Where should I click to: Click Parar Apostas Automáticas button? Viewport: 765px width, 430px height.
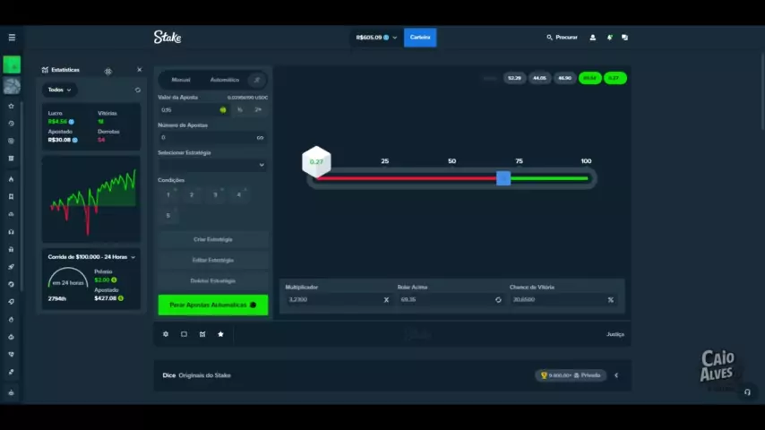[212, 305]
